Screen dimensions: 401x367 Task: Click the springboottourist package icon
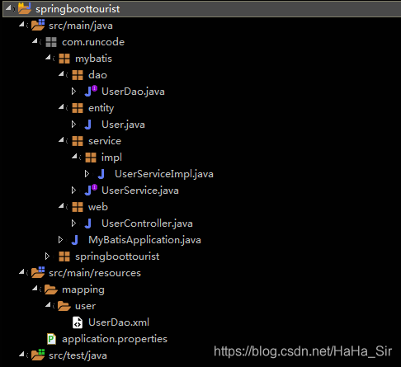coord(64,256)
